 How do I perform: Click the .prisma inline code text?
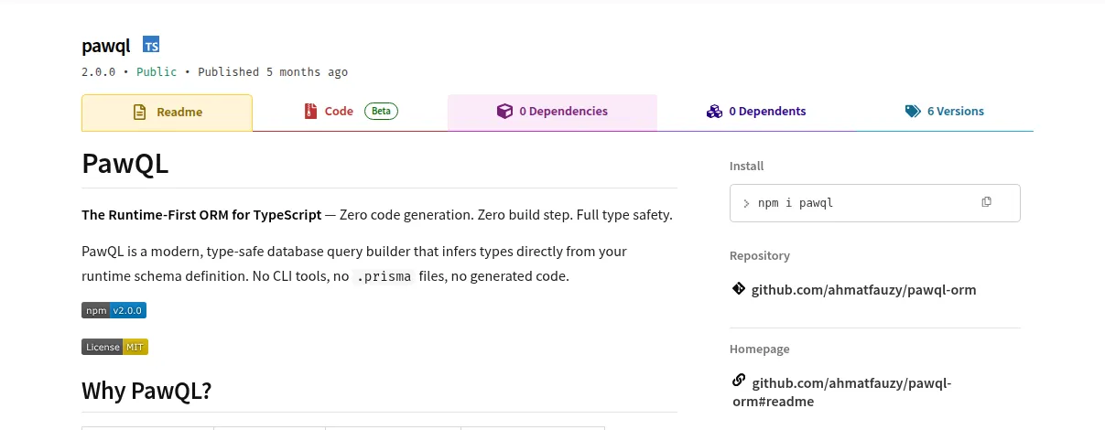pos(384,276)
